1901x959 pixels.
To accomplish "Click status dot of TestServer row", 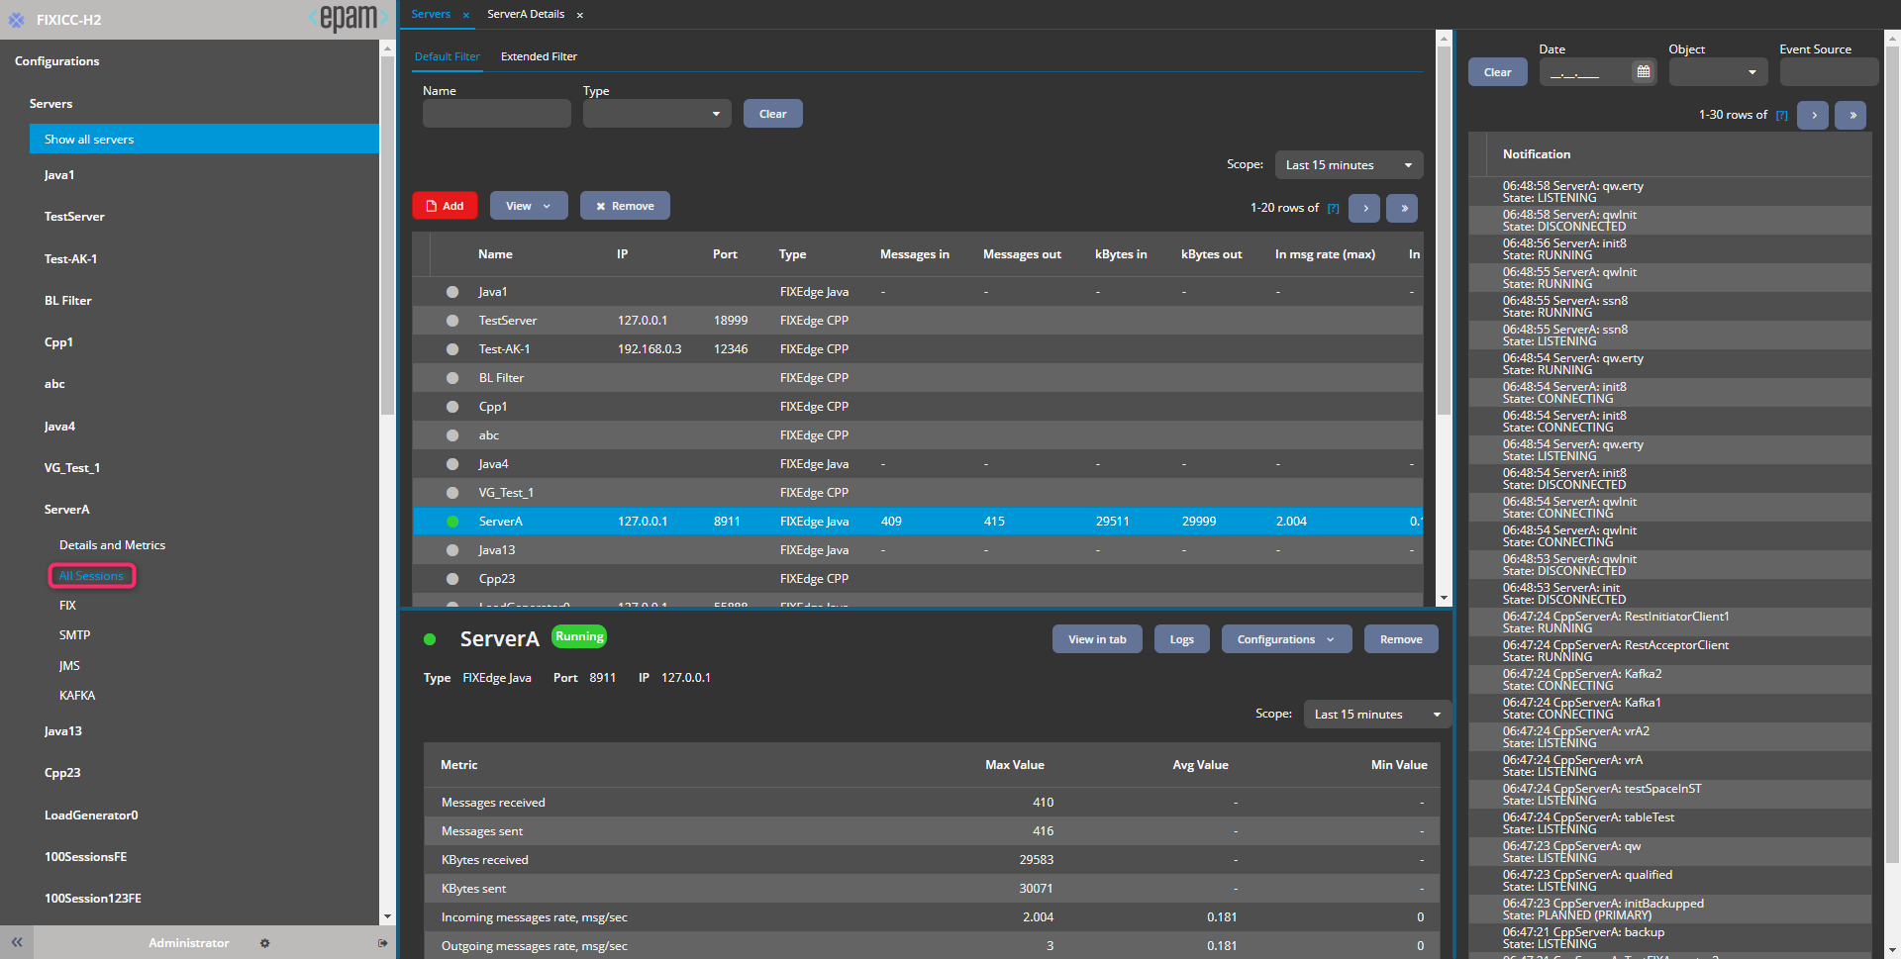I will click(452, 321).
